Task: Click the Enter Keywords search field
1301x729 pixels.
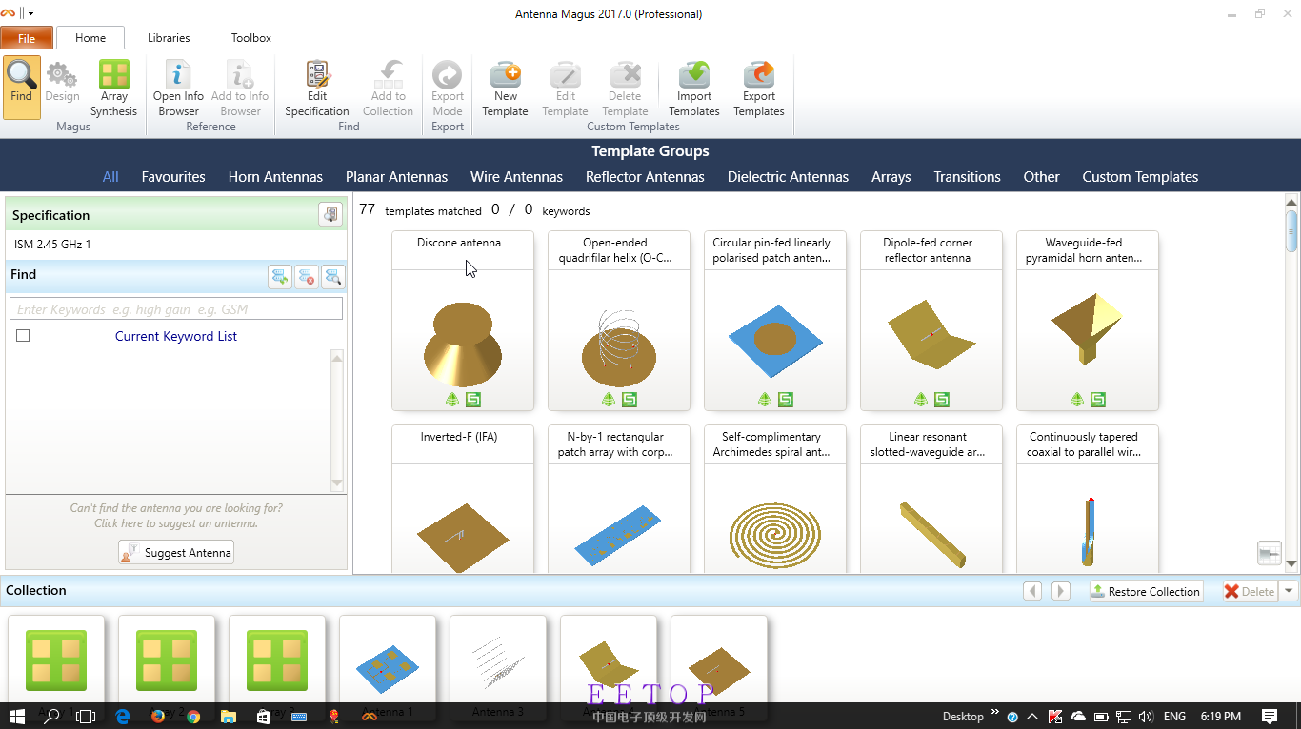Action: (x=176, y=309)
